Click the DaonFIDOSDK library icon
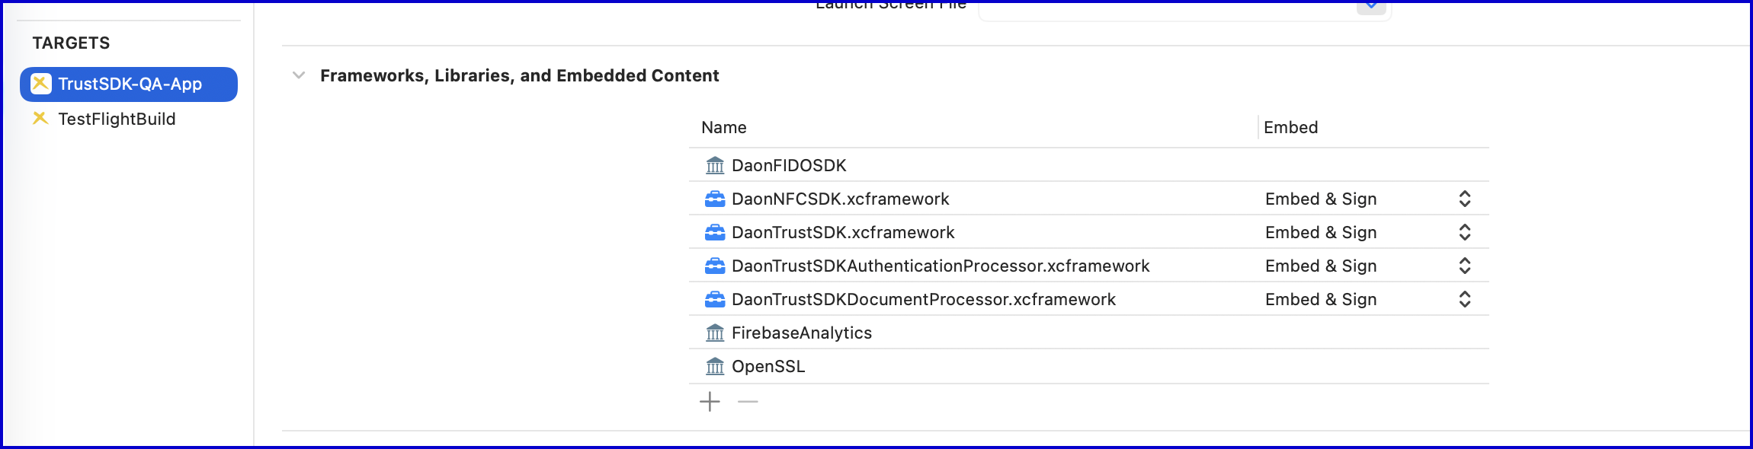The width and height of the screenshot is (1753, 449). point(715,165)
